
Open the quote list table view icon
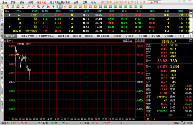click(x=60, y=7)
